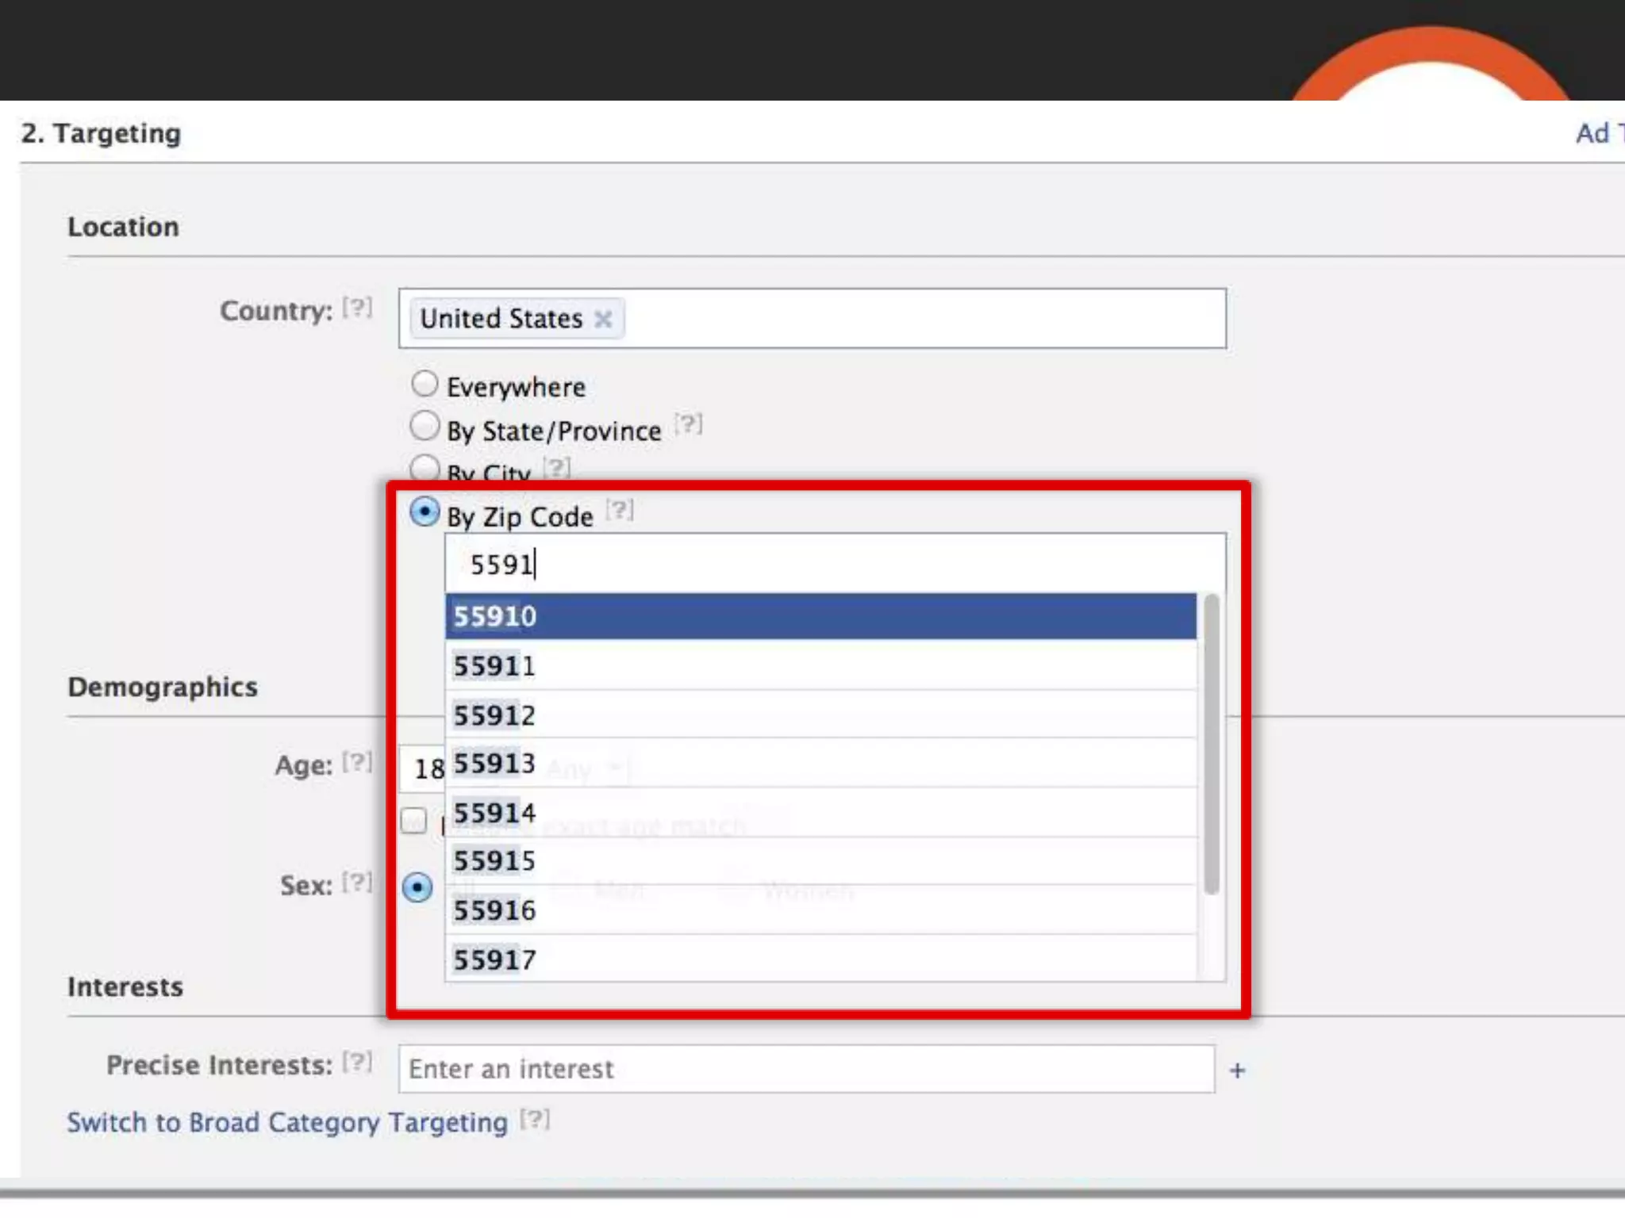Click help icon beside By State/Province
This screenshot has width=1625, height=1218.
688,425
